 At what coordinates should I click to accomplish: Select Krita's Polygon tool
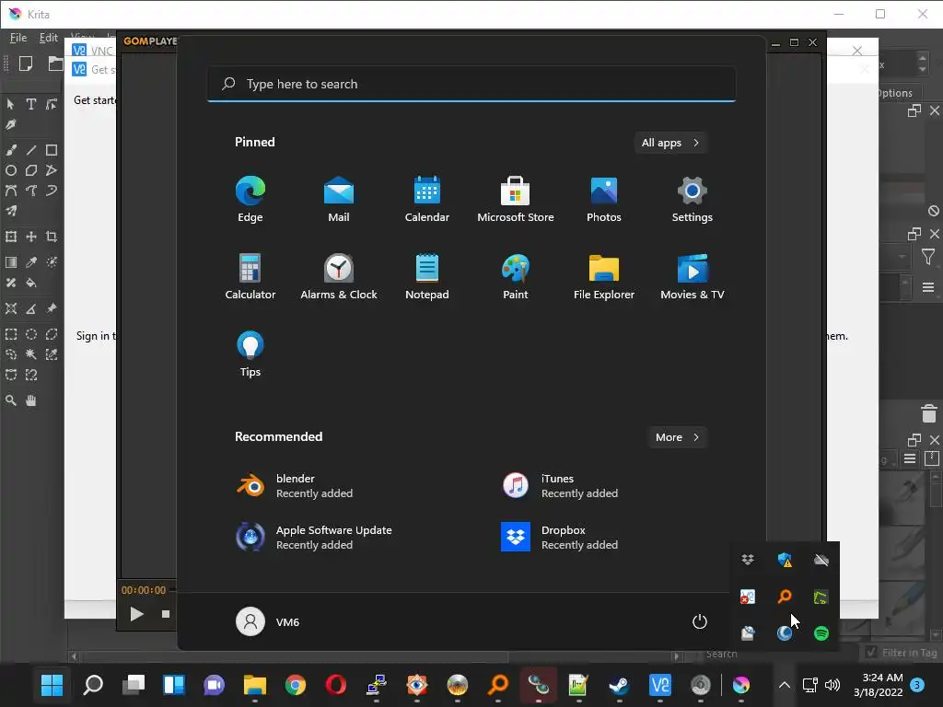coord(31,170)
